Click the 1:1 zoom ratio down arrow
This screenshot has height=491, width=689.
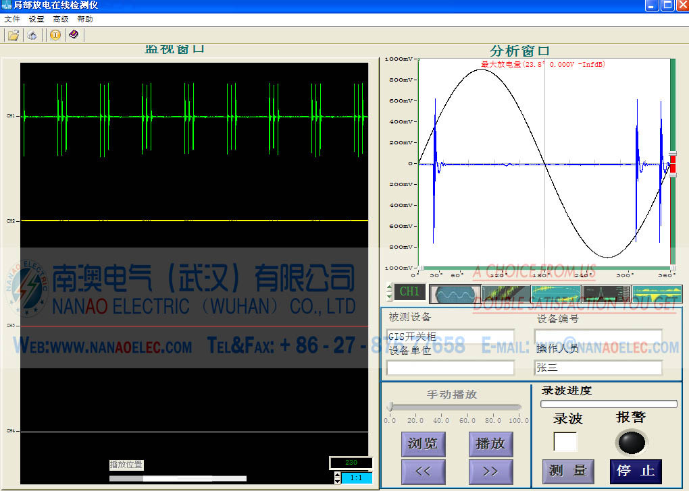(337, 481)
